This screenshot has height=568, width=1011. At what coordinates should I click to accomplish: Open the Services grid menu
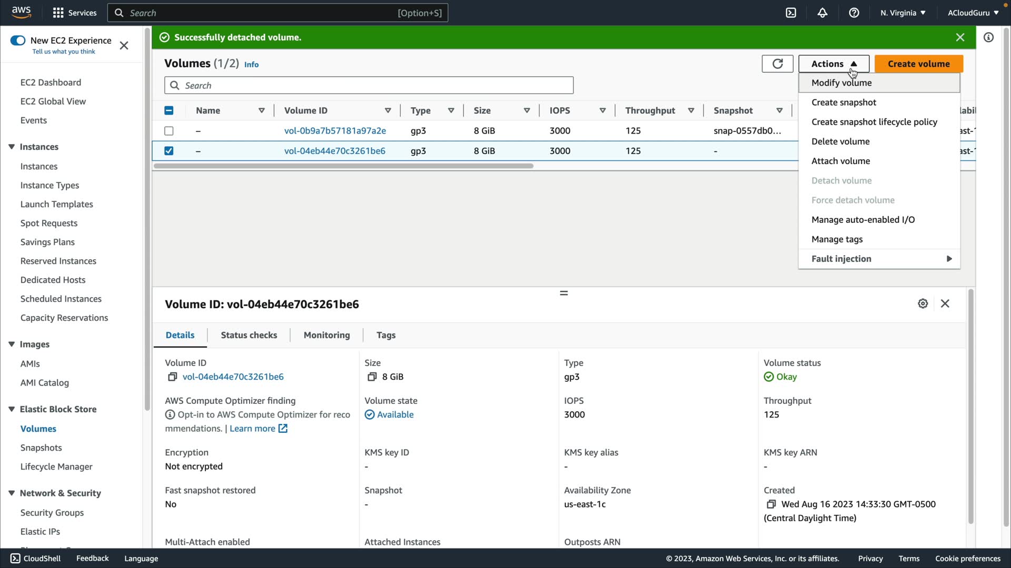58,13
